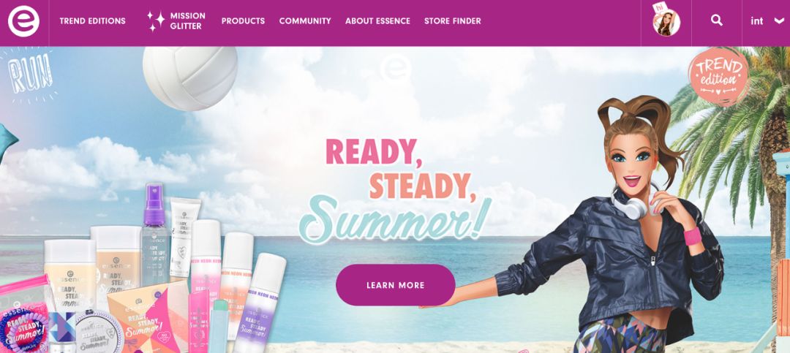Screen dimensions: 790x353
Task: Open the Trend Editions menu
Action: click(x=93, y=21)
